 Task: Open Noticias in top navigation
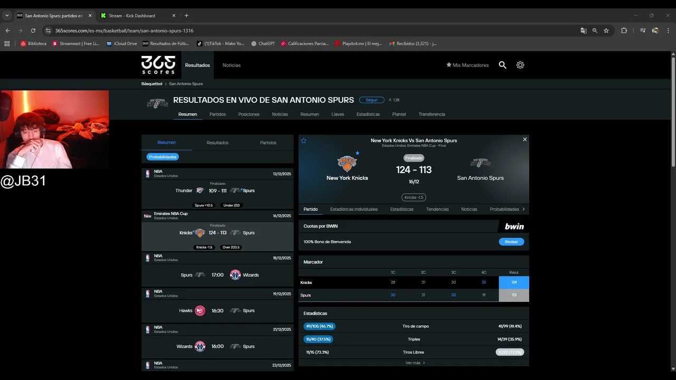click(231, 65)
